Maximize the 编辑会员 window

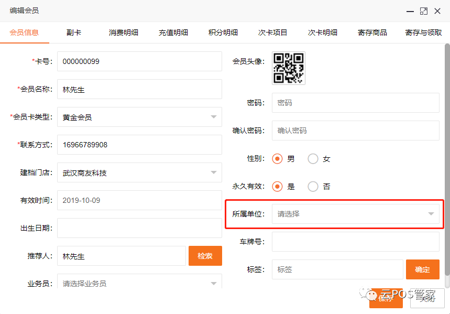click(424, 11)
